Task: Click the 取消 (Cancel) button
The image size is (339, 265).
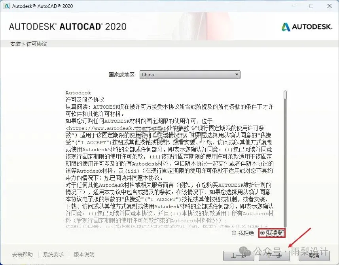Action: point(314,256)
